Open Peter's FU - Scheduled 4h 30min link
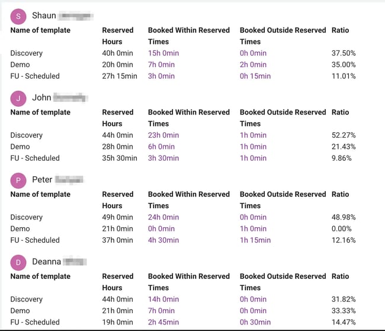This screenshot has width=385, height=331. pos(163,240)
